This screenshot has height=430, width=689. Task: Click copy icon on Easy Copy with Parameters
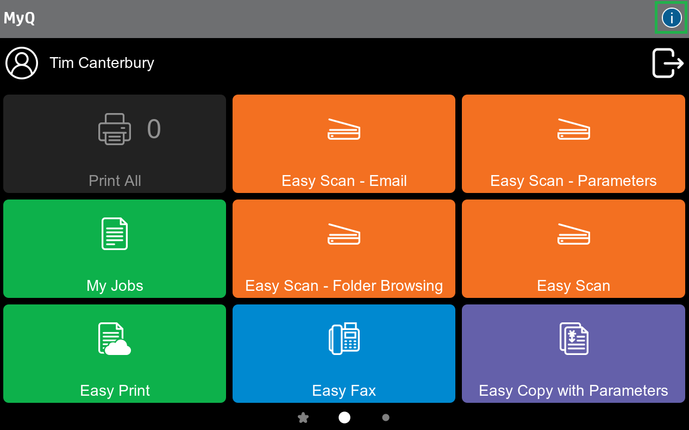click(x=573, y=339)
